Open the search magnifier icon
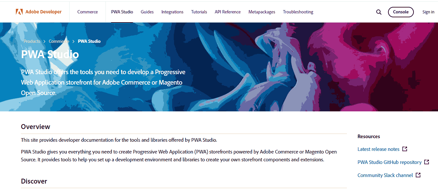The image size is (438, 194). tap(379, 12)
